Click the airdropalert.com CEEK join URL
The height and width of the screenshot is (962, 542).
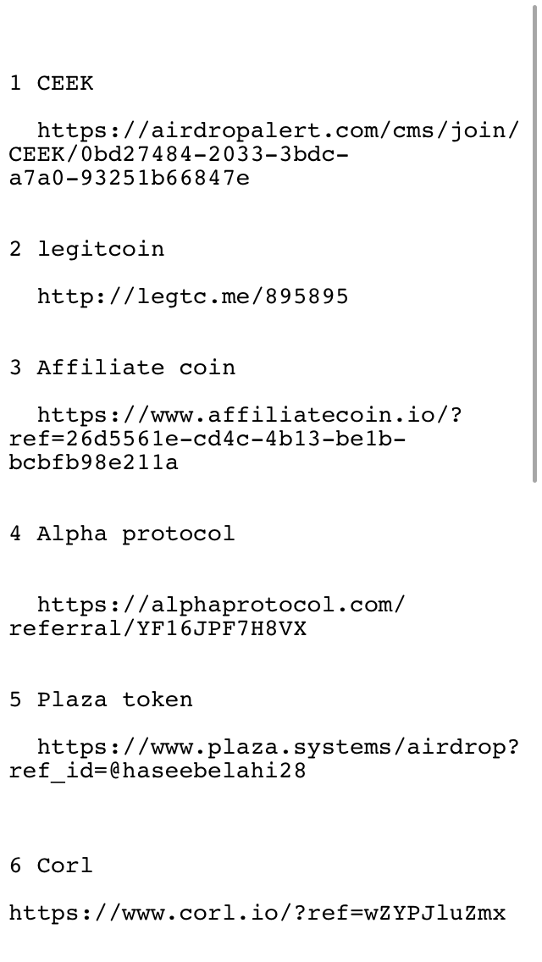click(264, 154)
